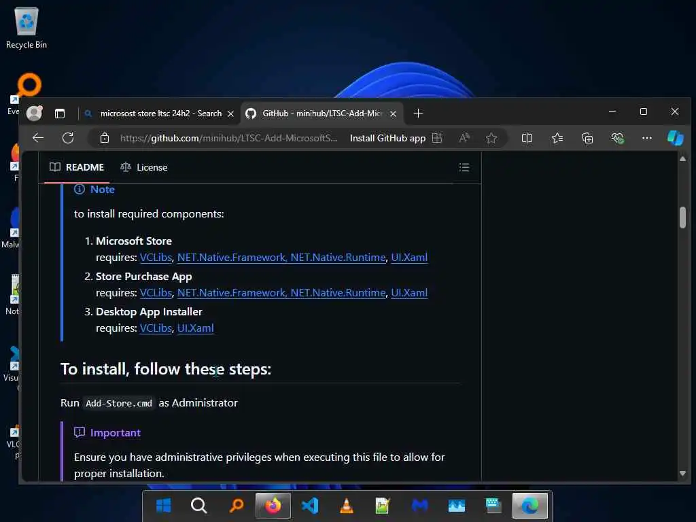
Task: Open UI.Xaml link under Desktop App Installer
Action: 195,328
